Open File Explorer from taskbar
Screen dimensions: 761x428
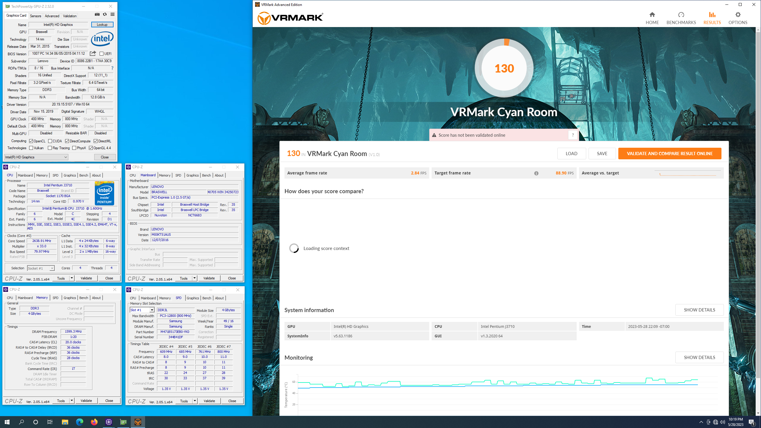pos(65,422)
